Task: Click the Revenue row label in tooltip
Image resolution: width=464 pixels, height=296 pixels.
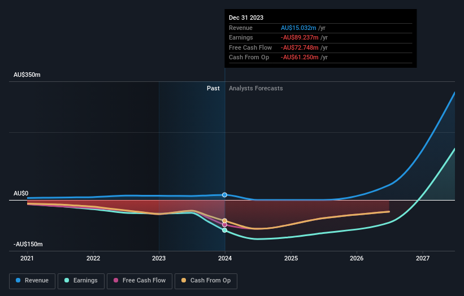Action: coord(241,28)
